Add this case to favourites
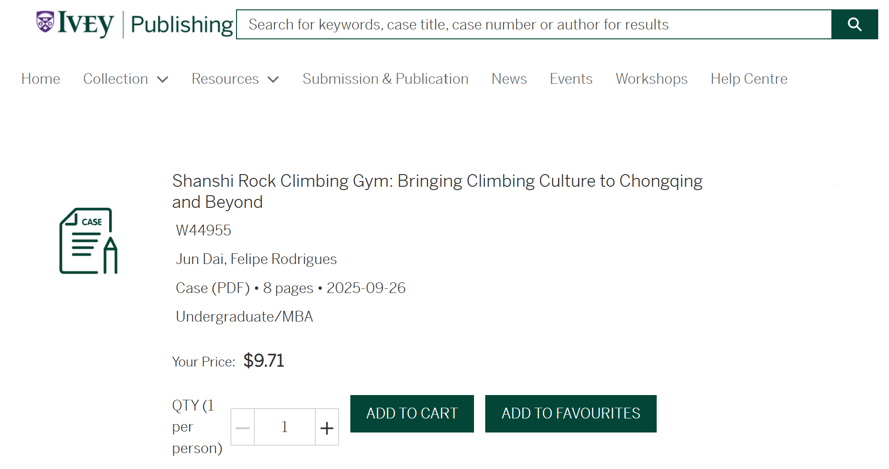889x469 pixels. [570, 414]
